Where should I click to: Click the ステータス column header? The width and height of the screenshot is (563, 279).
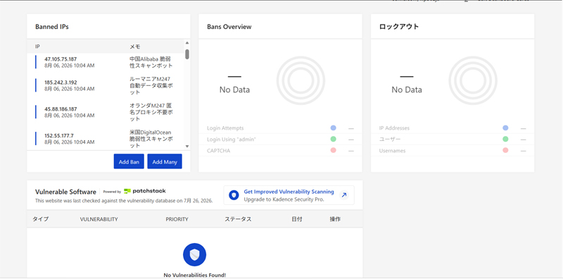click(238, 219)
